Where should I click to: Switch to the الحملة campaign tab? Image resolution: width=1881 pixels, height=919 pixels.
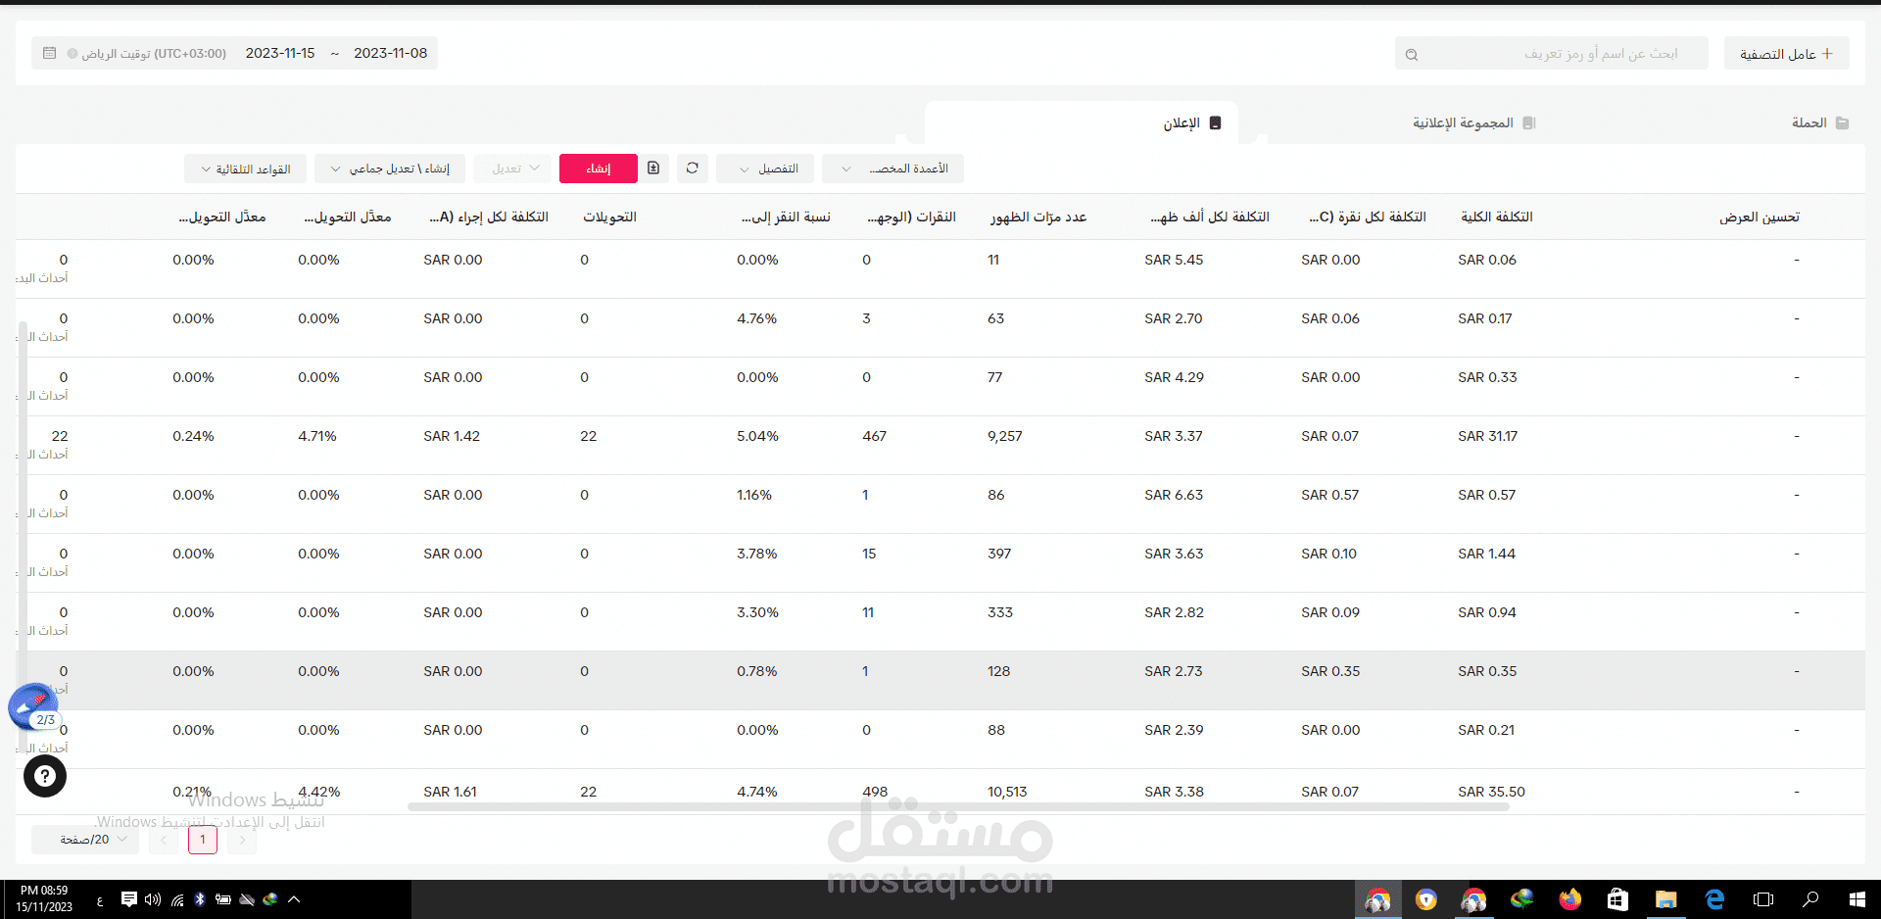coord(1819,122)
